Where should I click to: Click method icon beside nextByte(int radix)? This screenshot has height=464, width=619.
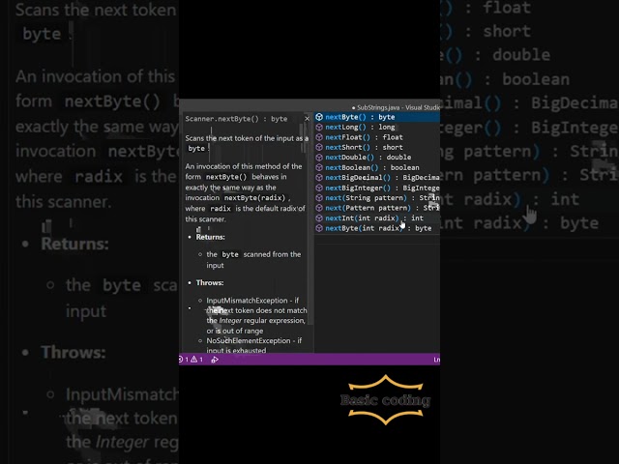(x=319, y=228)
